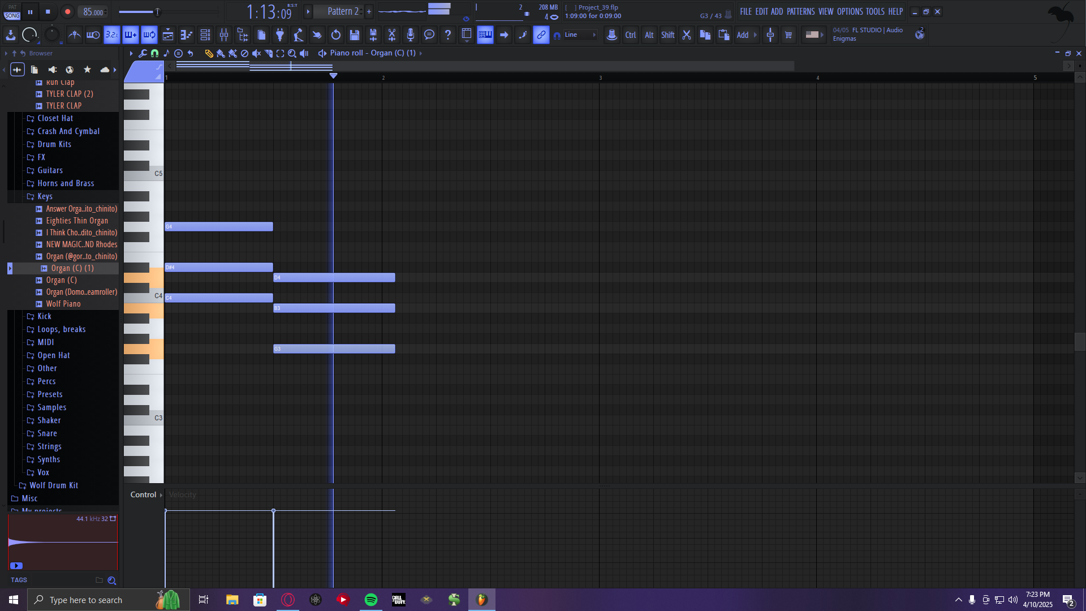
Task: Click the piano roll wrench tools icon
Action: [x=143, y=53]
